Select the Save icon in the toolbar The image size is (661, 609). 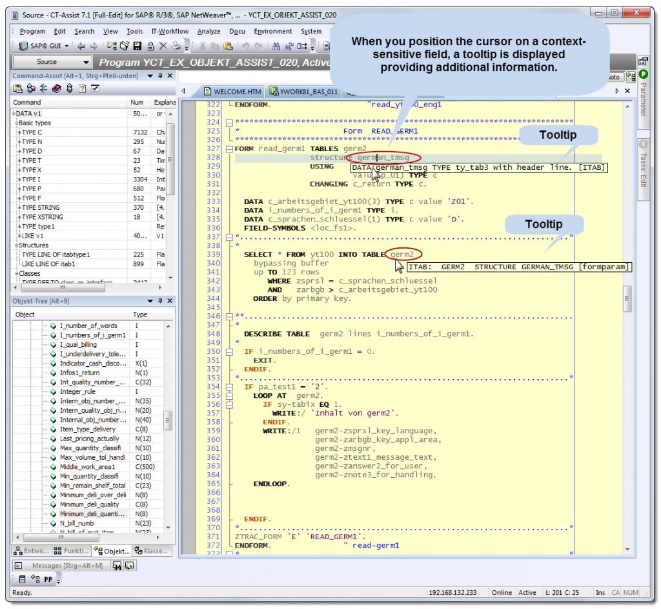click(137, 45)
